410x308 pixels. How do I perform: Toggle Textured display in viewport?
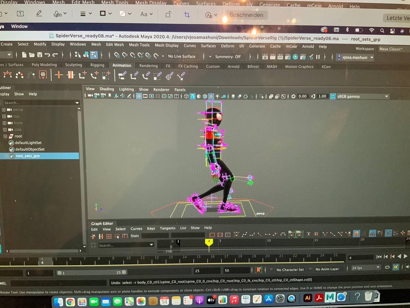pos(211,96)
